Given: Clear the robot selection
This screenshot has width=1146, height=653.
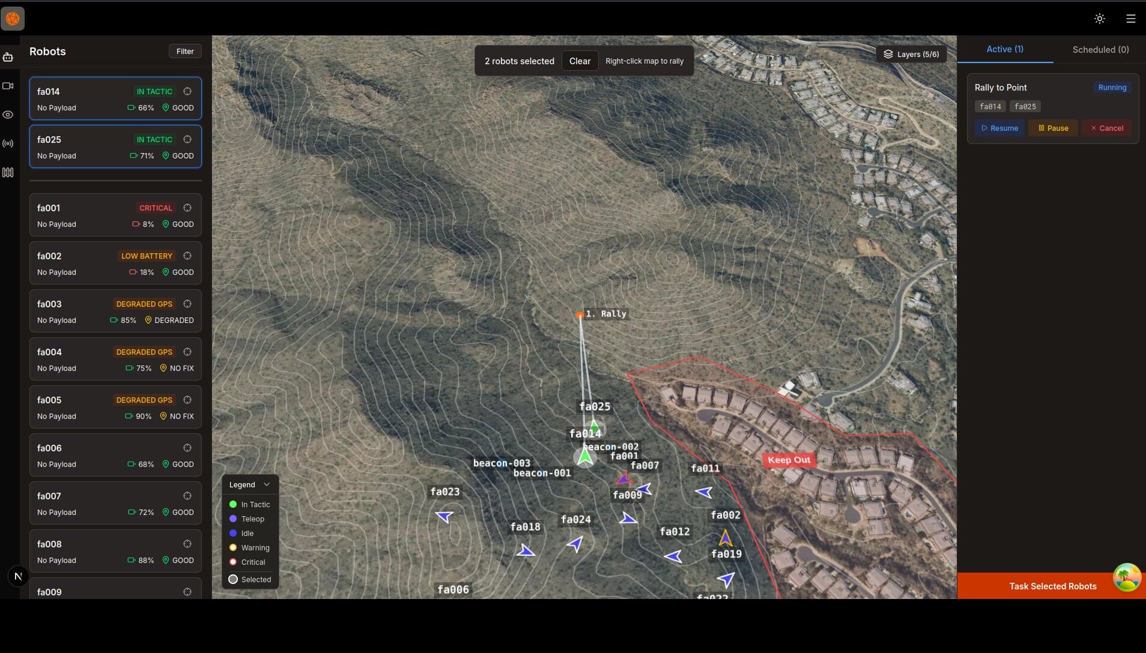Looking at the screenshot, I should (579, 61).
